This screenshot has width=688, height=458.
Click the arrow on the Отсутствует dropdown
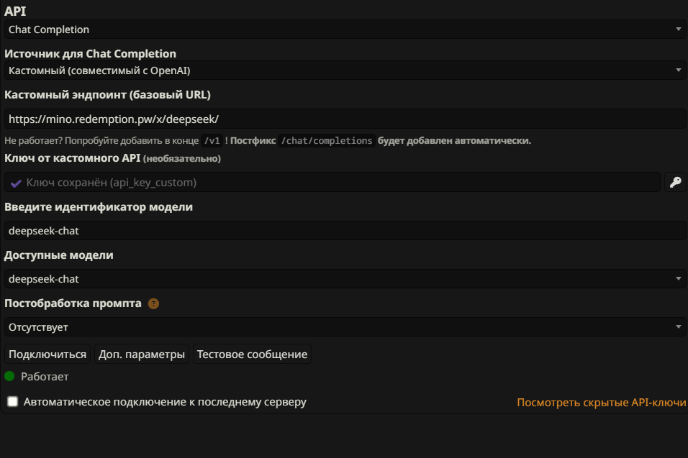point(679,327)
